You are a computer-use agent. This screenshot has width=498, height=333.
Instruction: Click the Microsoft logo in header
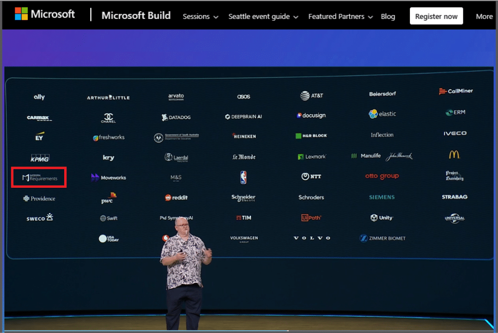[45, 14]
